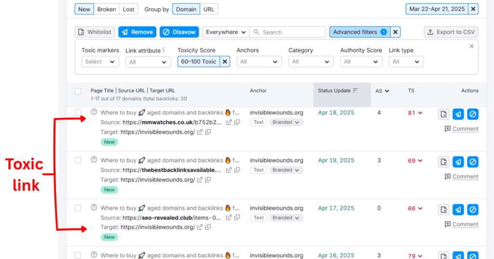This screenshot has height=259, width=494.
Task: Switch to the Lost tab
Action: point(128,9)
